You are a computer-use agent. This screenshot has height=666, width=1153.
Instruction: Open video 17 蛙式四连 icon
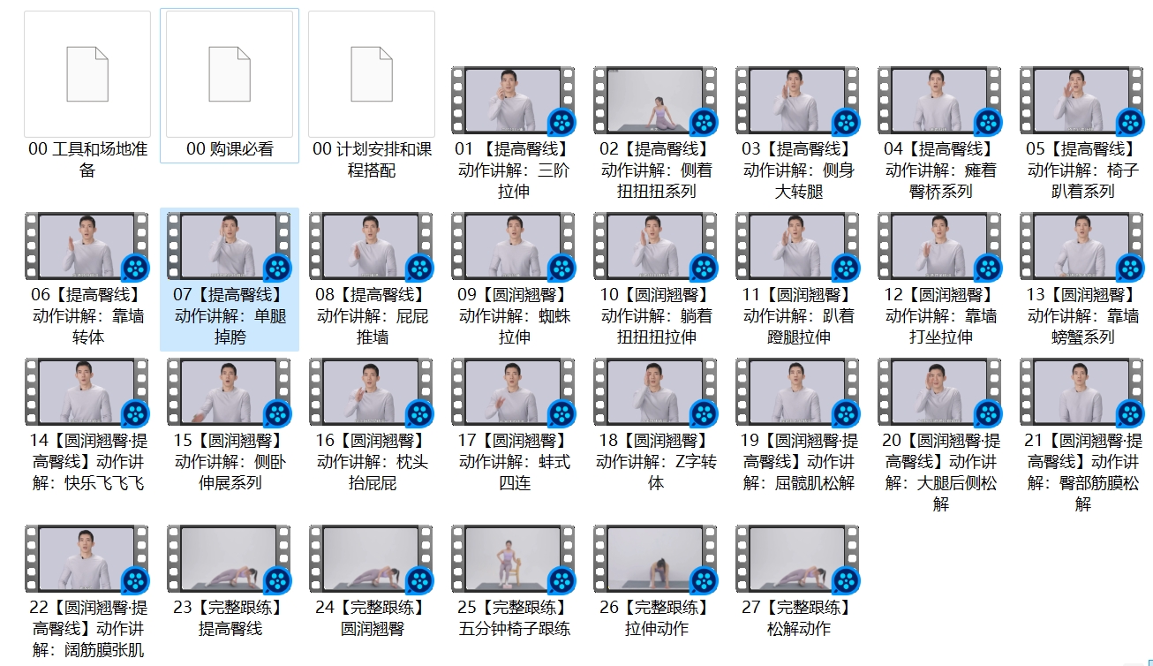click(x=513, y=392)
